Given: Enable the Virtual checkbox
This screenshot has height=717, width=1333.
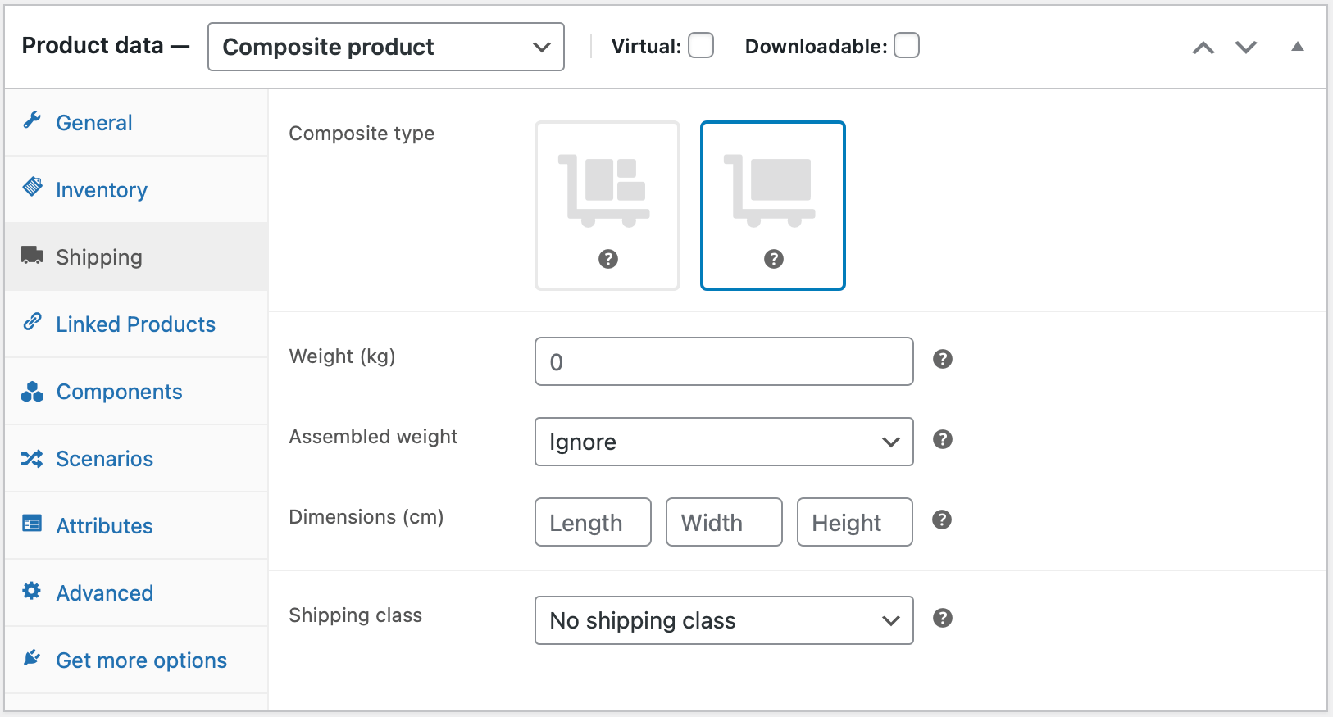Looking at the screenshot, I should pyautogui.click(x=701, y=45).
